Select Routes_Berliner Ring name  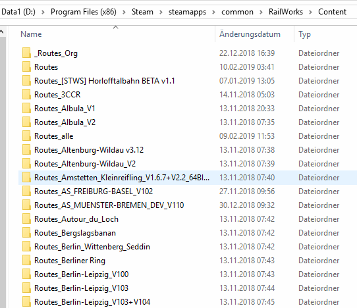tap(70, 261)
